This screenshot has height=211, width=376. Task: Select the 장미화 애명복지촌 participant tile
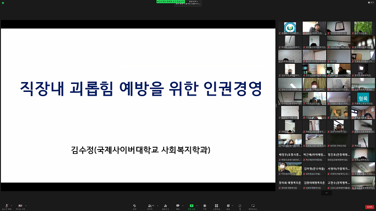pyautogui.click(x=290, y=183)
